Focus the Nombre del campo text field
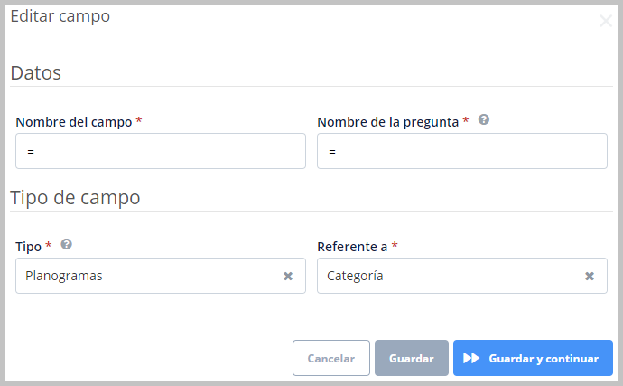 click(161, 151)
